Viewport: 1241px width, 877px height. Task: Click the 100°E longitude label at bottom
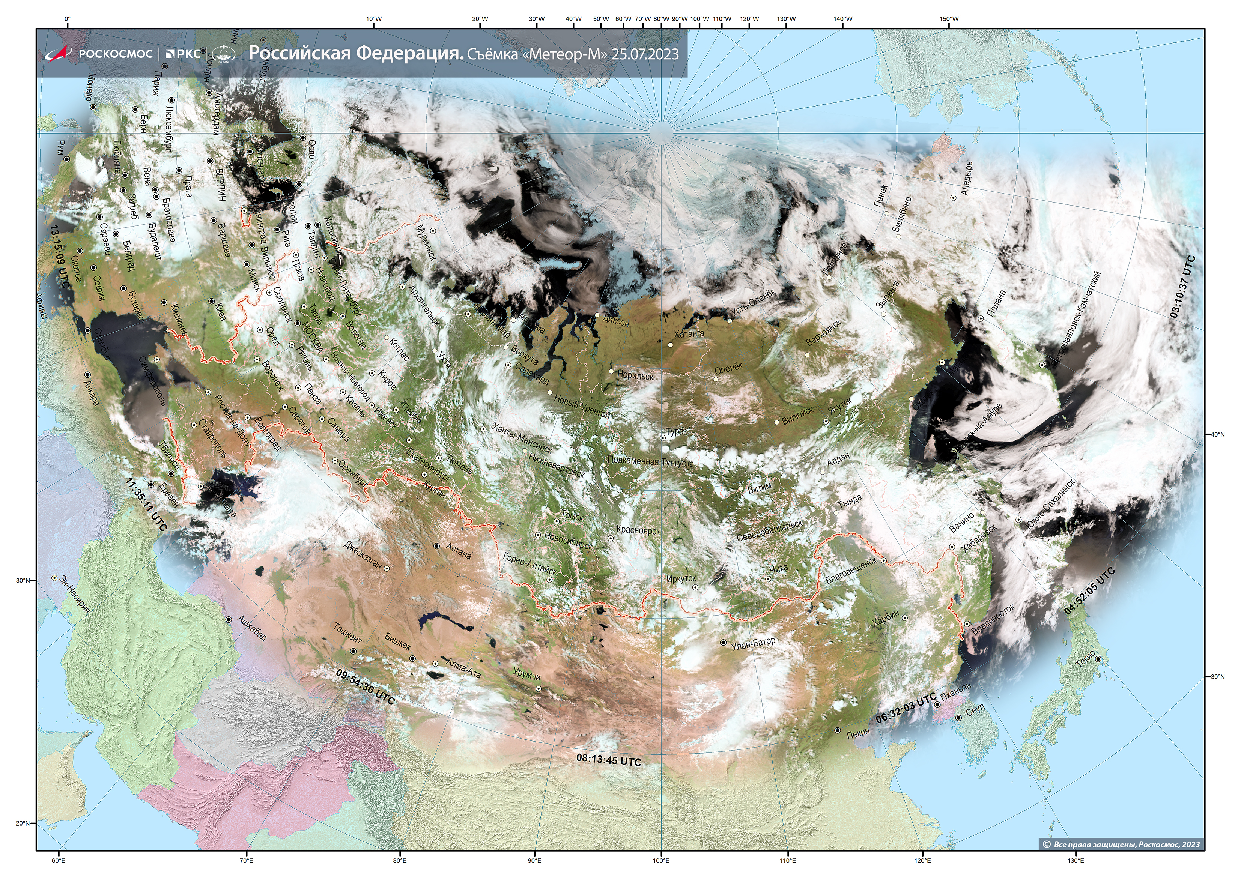click(x=661, y=860)
